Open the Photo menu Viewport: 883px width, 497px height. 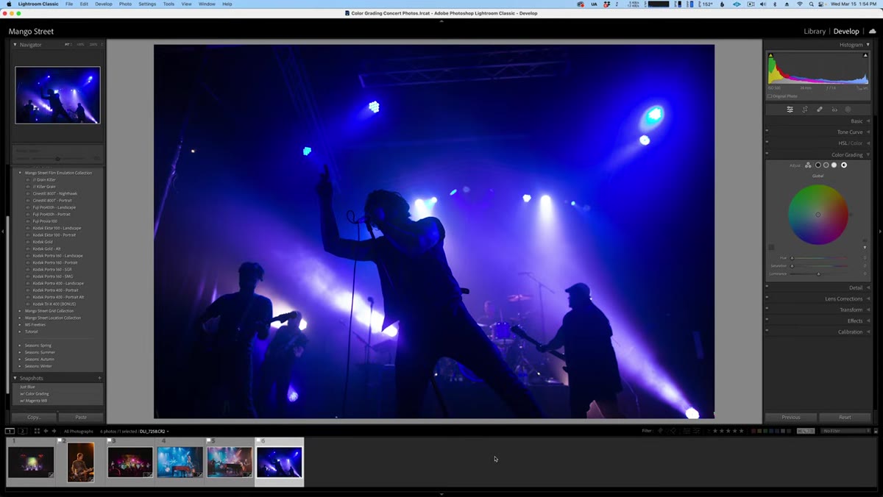coord(126,4)
